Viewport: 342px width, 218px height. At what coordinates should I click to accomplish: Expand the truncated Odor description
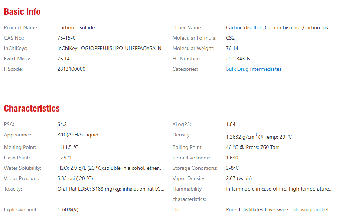(279, 210)
